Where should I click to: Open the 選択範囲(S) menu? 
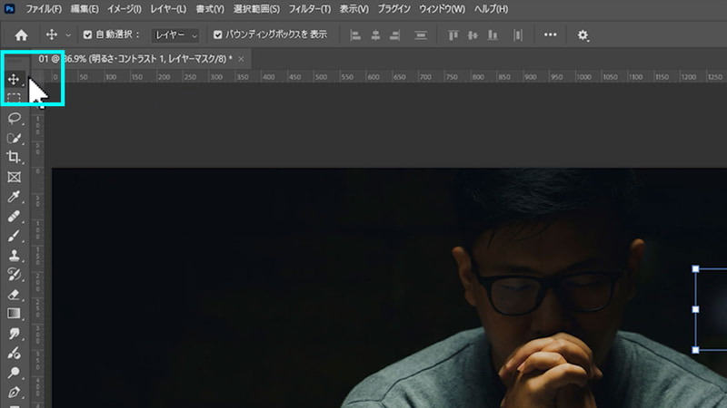click(256, 9)
